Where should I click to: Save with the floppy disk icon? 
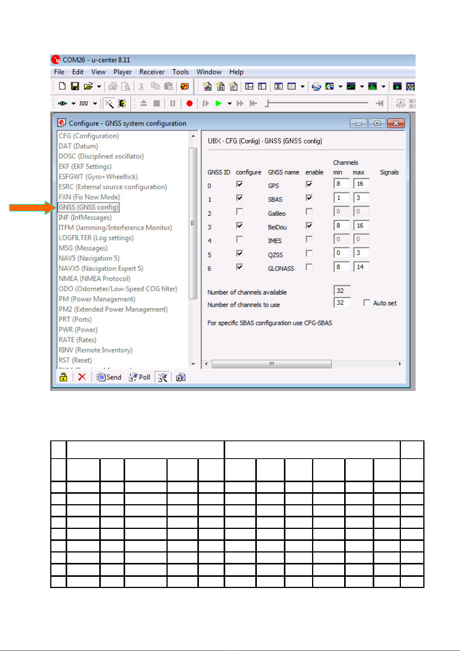(75, 86)
